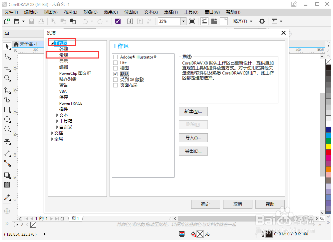Click the Search content purple icon
The width and height of the screenshot is (333, 242).
(x=118, y=21)
